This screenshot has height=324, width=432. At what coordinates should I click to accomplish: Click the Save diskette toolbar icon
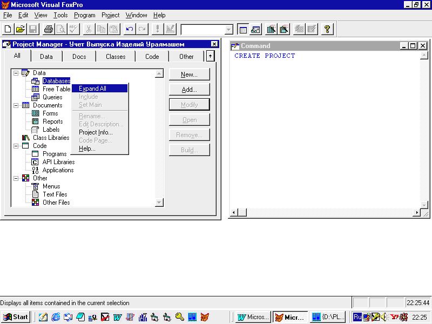pyautogui.click(x=33, y=29)
